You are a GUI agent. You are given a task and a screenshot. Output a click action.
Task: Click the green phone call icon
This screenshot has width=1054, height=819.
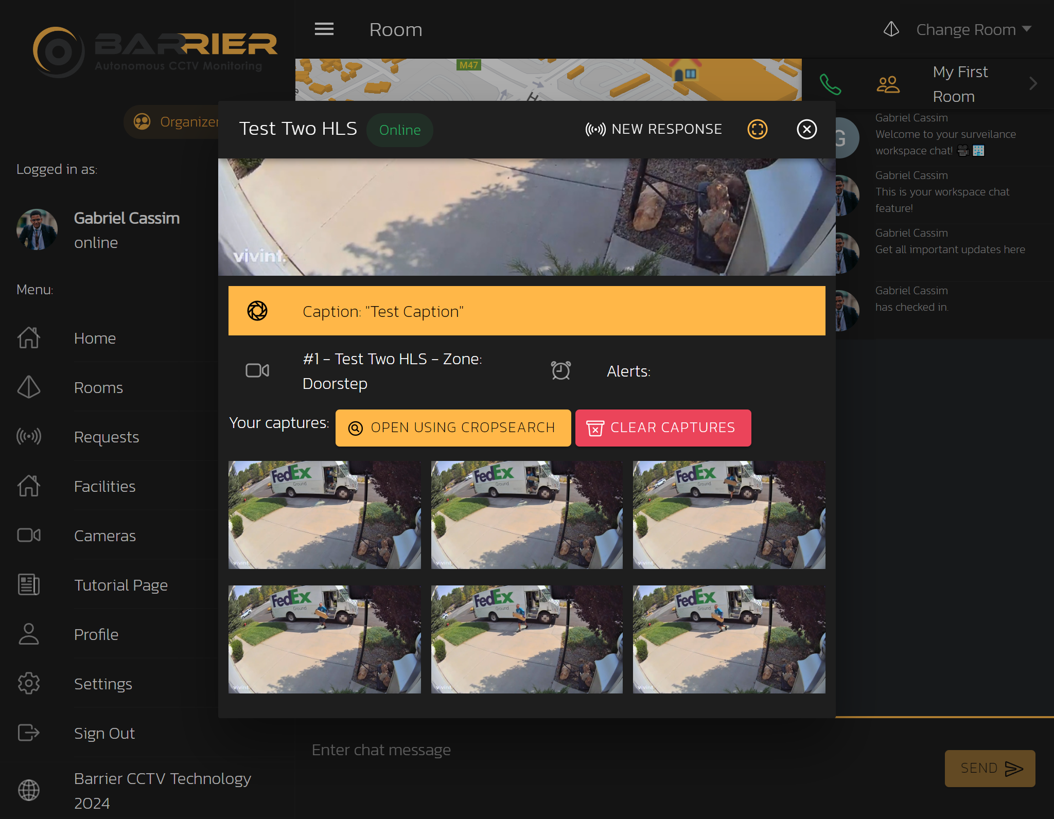[x=830, y=84]
